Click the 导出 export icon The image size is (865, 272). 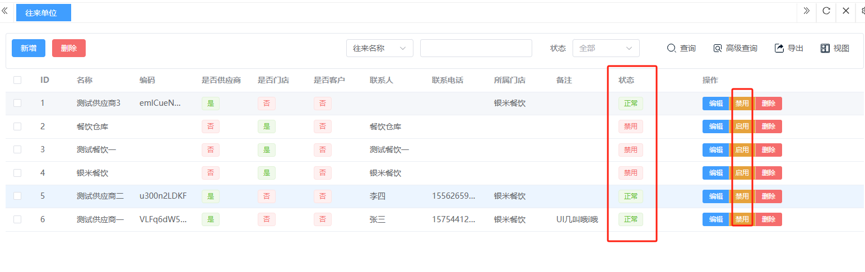(779, 48)
